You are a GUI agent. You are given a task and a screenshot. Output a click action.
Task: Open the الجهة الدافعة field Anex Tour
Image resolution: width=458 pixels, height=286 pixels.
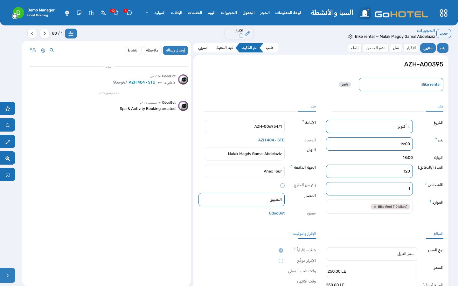(245, 171)
